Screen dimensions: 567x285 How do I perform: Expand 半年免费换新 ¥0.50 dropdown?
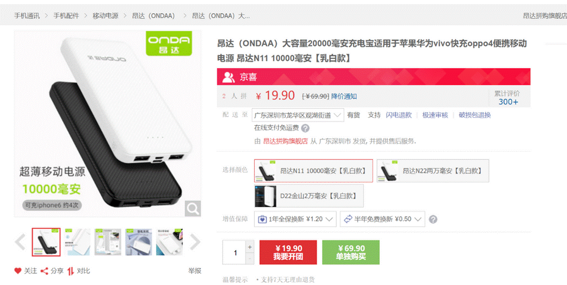382,219
